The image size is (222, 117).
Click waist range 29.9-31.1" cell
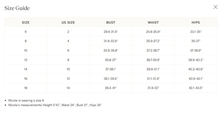[x=153, y=69]
